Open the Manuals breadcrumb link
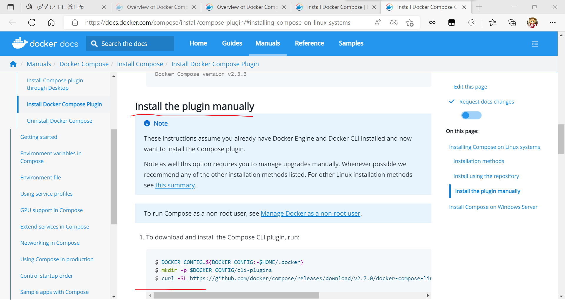 (39, 64)
